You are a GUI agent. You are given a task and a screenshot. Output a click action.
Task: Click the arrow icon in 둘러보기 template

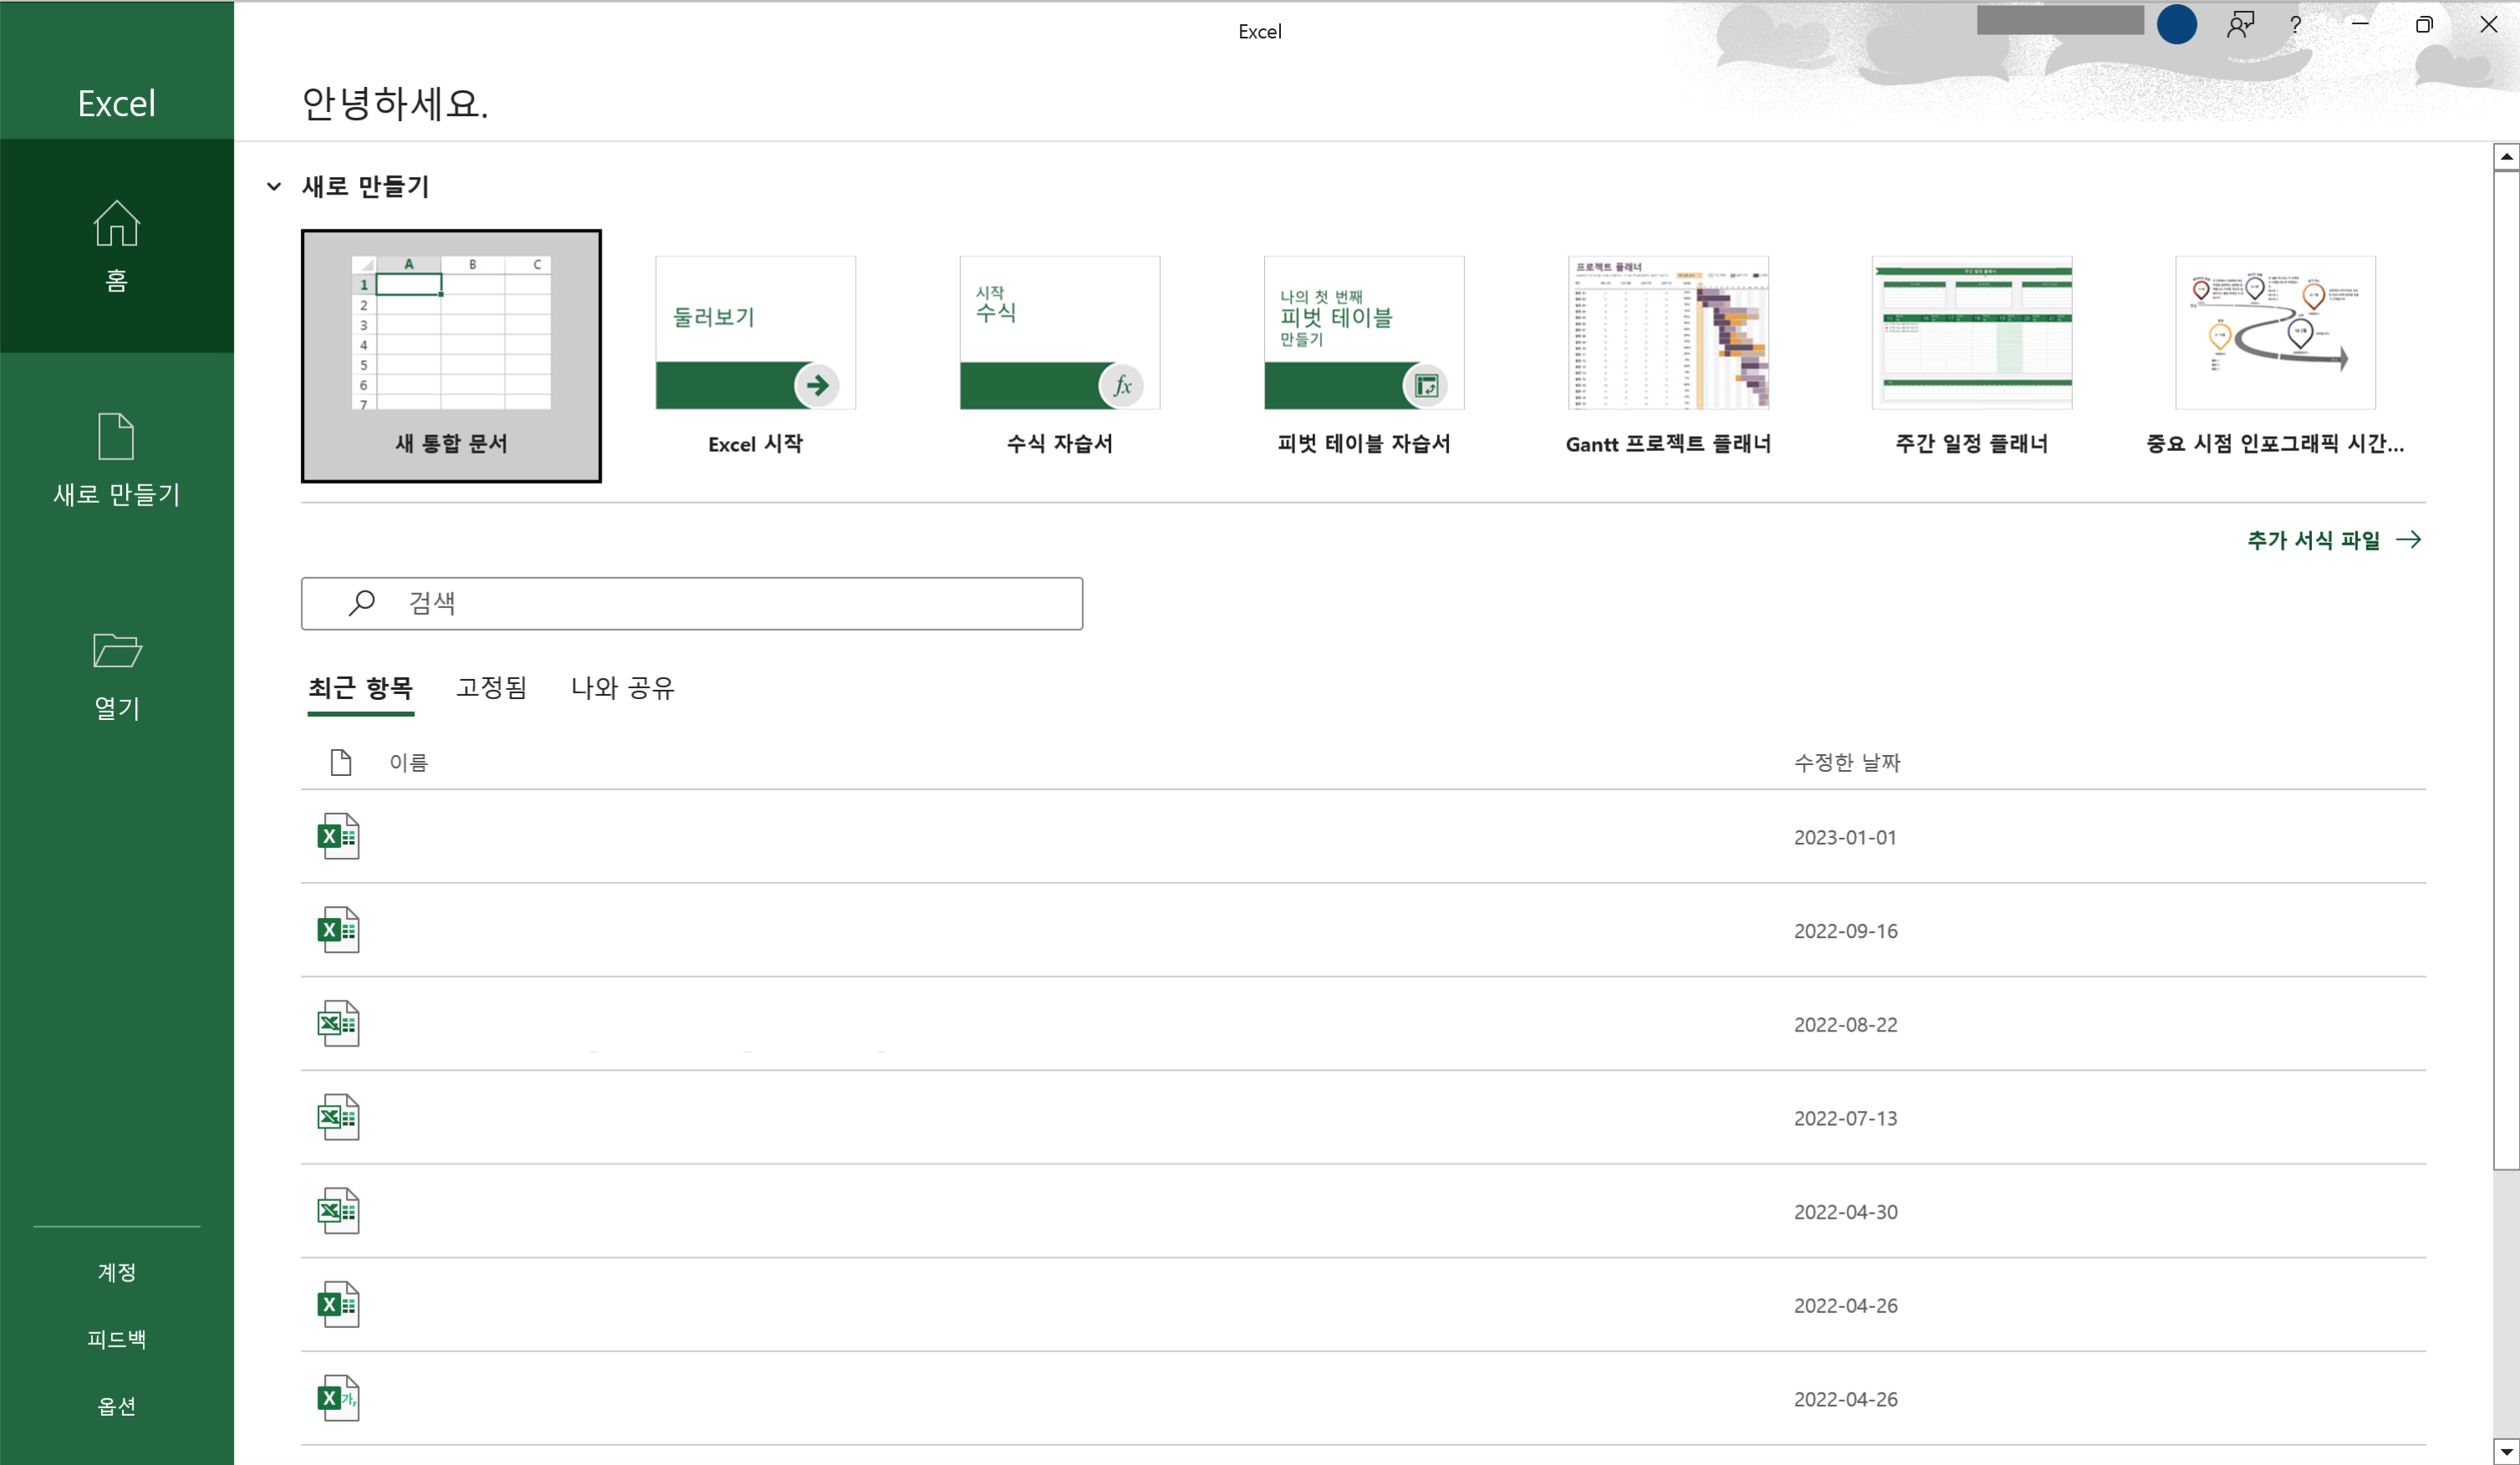pyautogui.click(x=817, y=386)
